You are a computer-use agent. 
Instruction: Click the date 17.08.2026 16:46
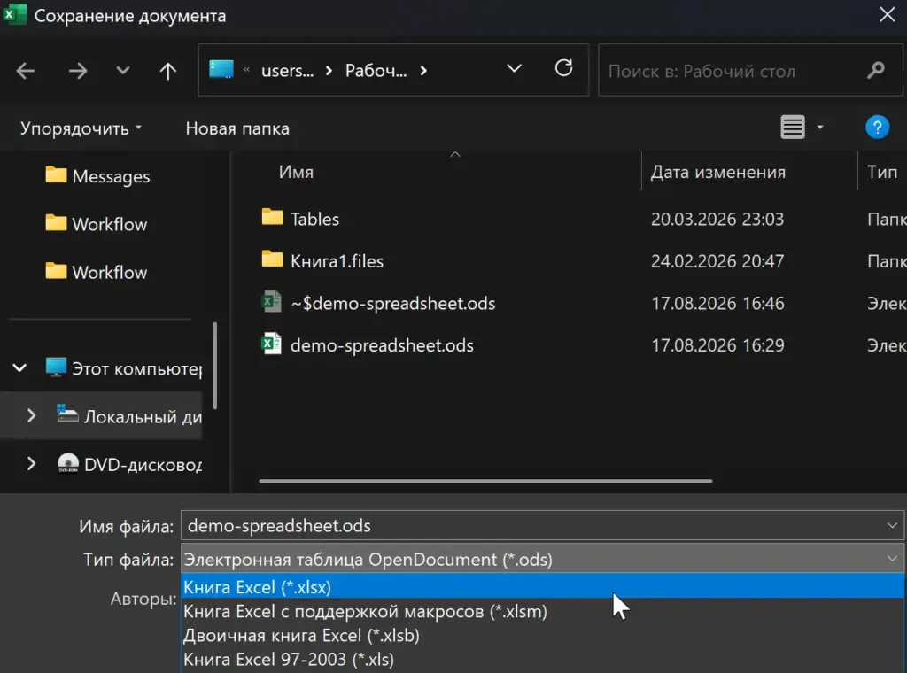point(717,304)
